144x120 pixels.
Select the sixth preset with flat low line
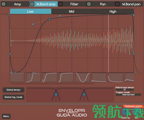(99, 77)
